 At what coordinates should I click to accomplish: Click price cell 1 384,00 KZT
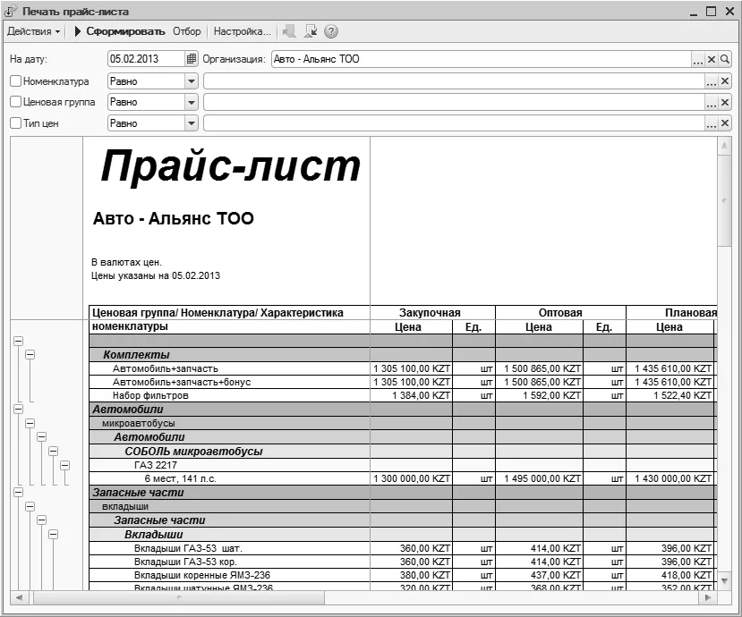tap(411, 395)
